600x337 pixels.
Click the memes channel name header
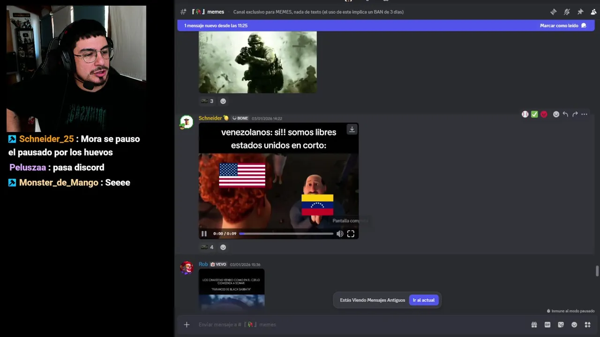pyautogui.click(x=216, y=12)
